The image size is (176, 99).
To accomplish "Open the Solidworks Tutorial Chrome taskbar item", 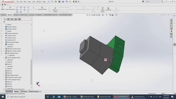I will 87,97.
